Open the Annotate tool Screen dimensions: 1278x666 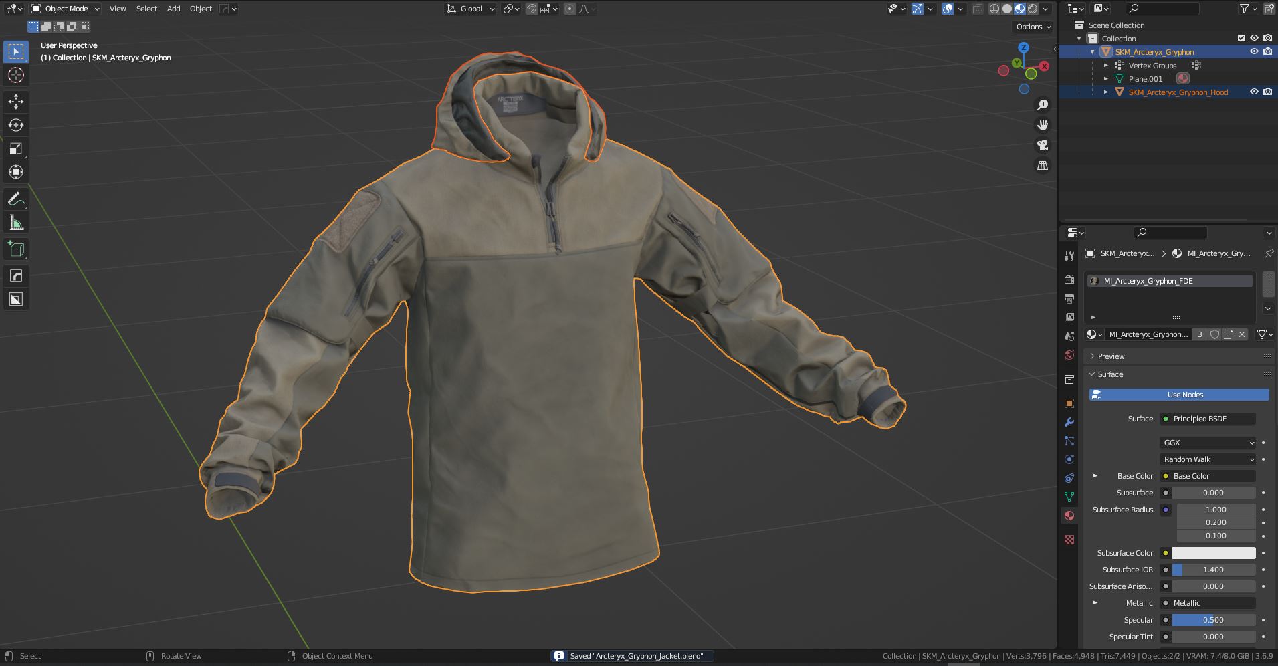click(x=16, y=199)
